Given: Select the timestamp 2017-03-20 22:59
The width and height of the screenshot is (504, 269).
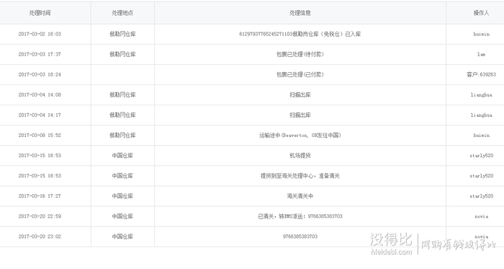Looking at the screenshot, I should pyautogui.click(x=40, y=216).
